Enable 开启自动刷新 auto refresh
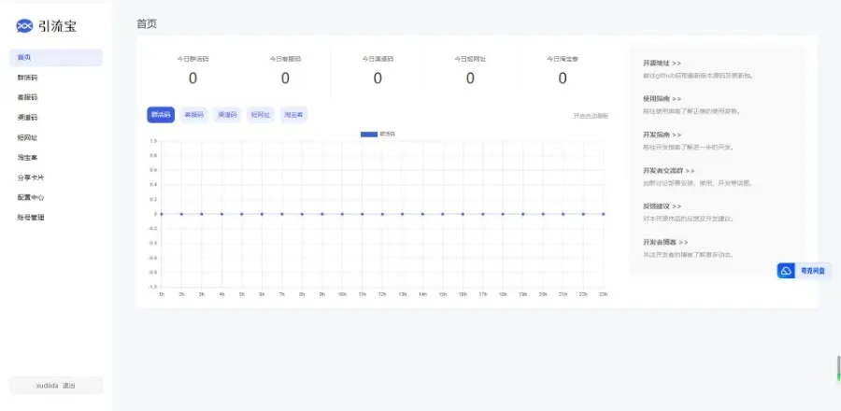Viewport: 841px width, 411px height. (591, 116)
